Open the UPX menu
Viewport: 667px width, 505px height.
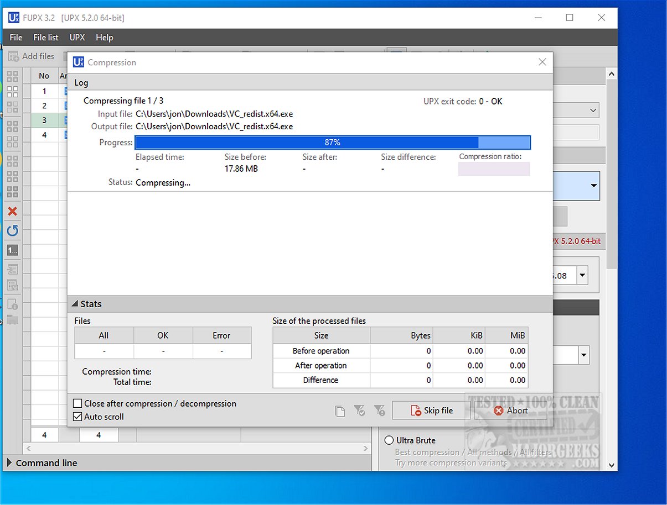(77, 38)
